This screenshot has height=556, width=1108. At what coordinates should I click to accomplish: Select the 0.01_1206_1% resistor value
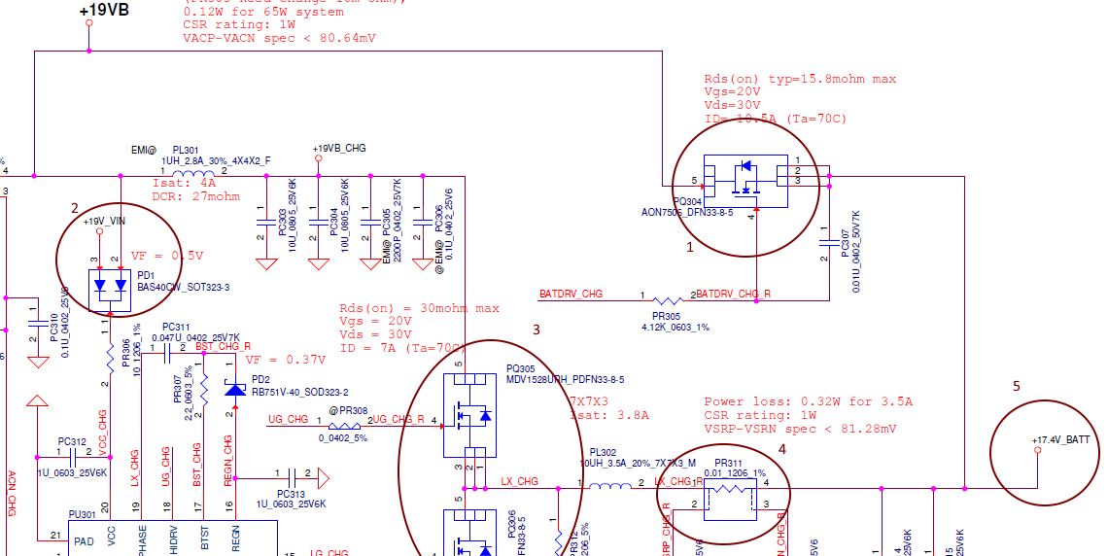click(734, 473)
